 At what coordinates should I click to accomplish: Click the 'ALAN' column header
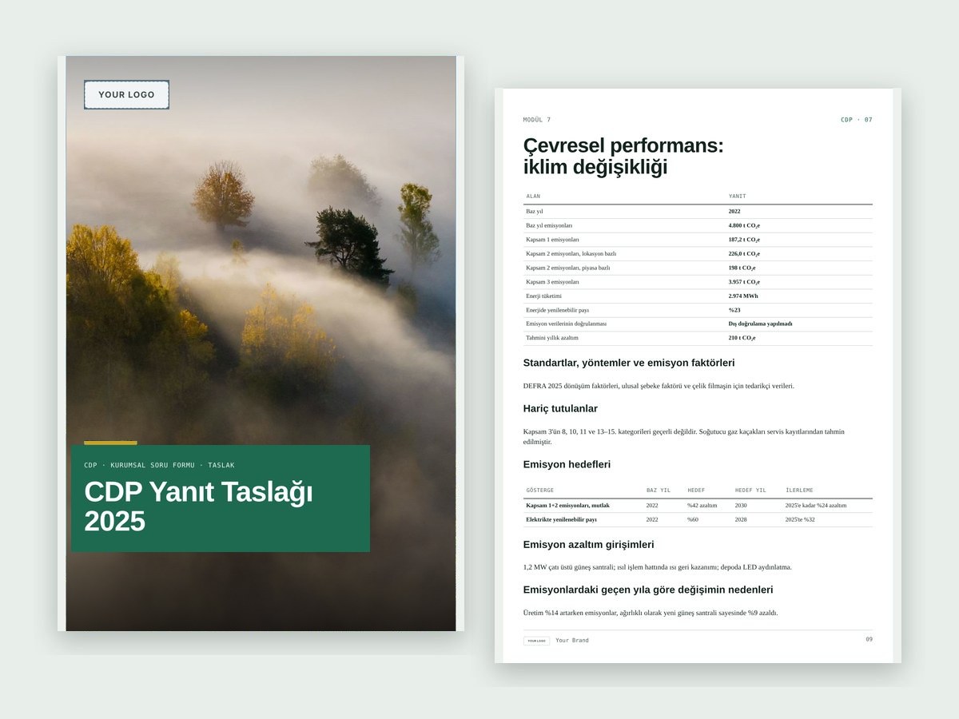point(533,196)
